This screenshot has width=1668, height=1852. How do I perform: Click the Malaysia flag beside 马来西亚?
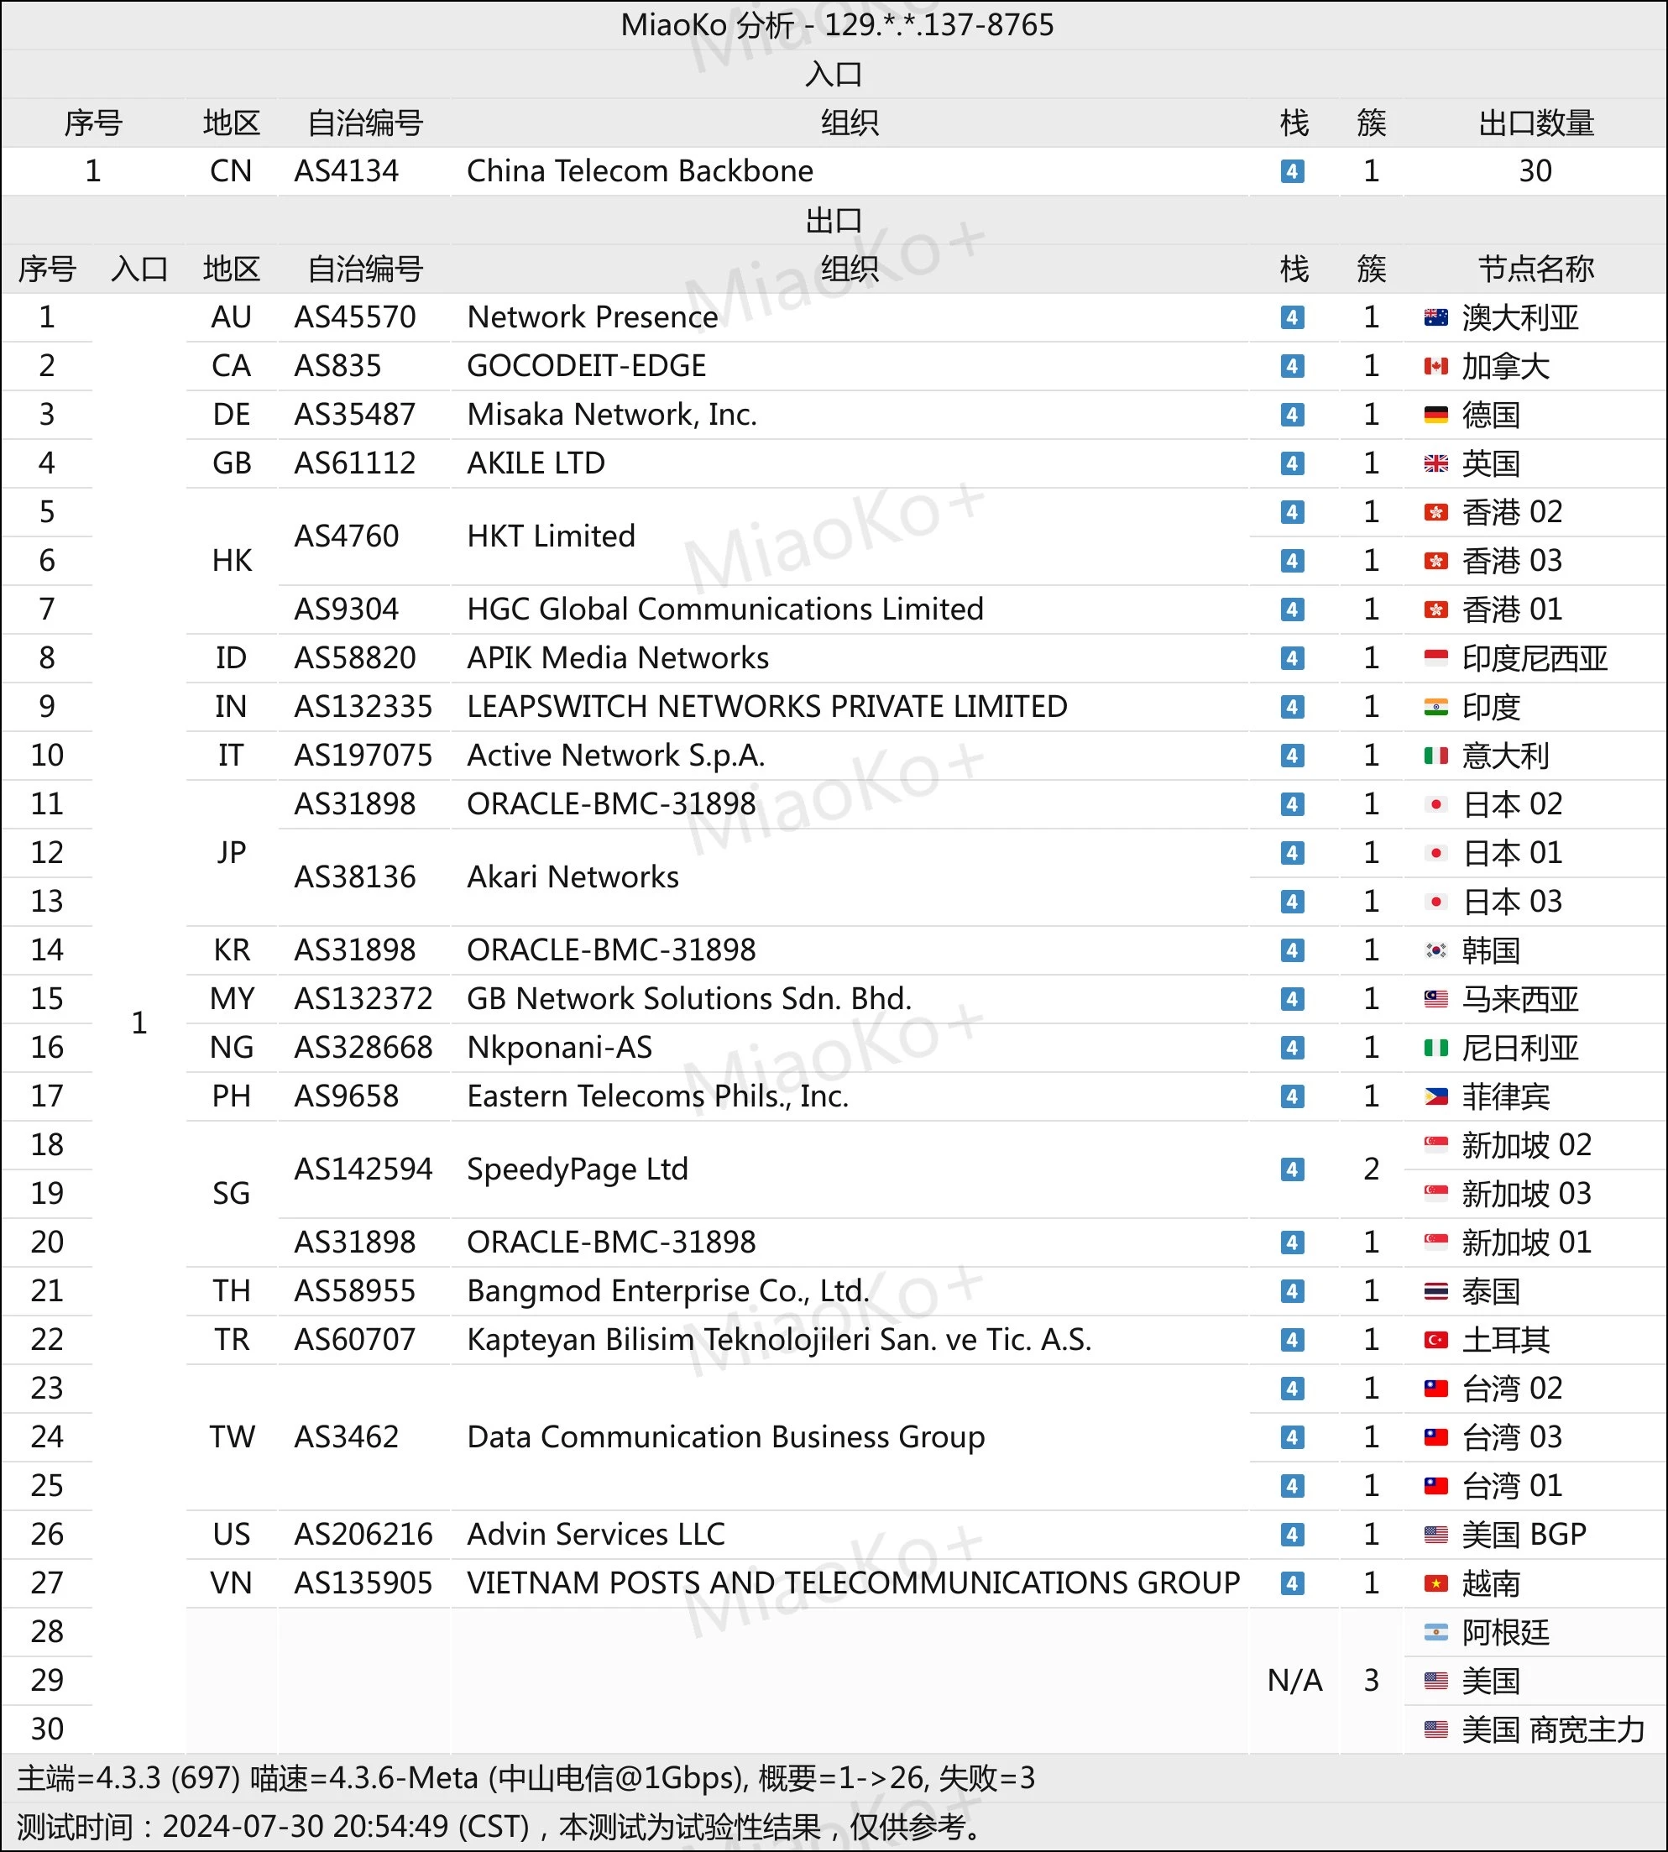tap(1436, 999)
